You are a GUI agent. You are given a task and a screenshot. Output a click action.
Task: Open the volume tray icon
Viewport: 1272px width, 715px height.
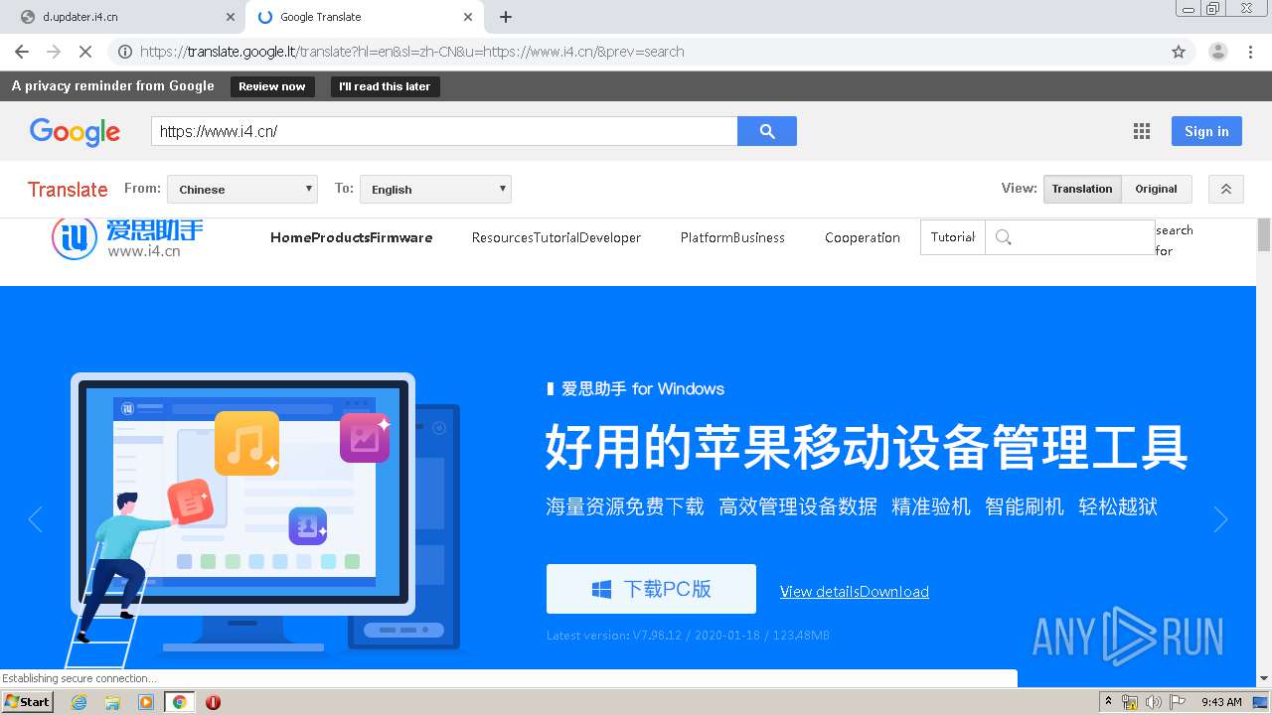coord(1153,702)
